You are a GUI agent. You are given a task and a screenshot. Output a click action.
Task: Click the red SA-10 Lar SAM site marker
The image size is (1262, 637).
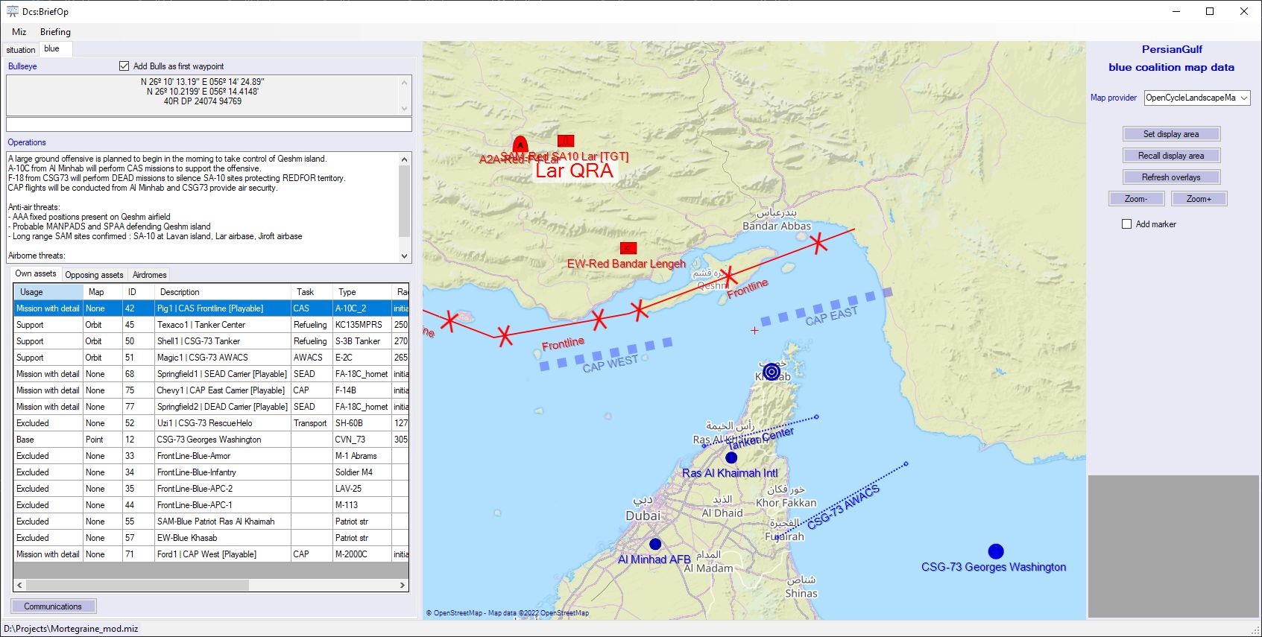pyautogui.click(x=566, y=141)
